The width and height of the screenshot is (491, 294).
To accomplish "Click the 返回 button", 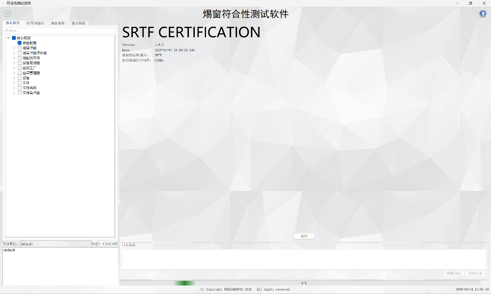I will tap(304, 236).
